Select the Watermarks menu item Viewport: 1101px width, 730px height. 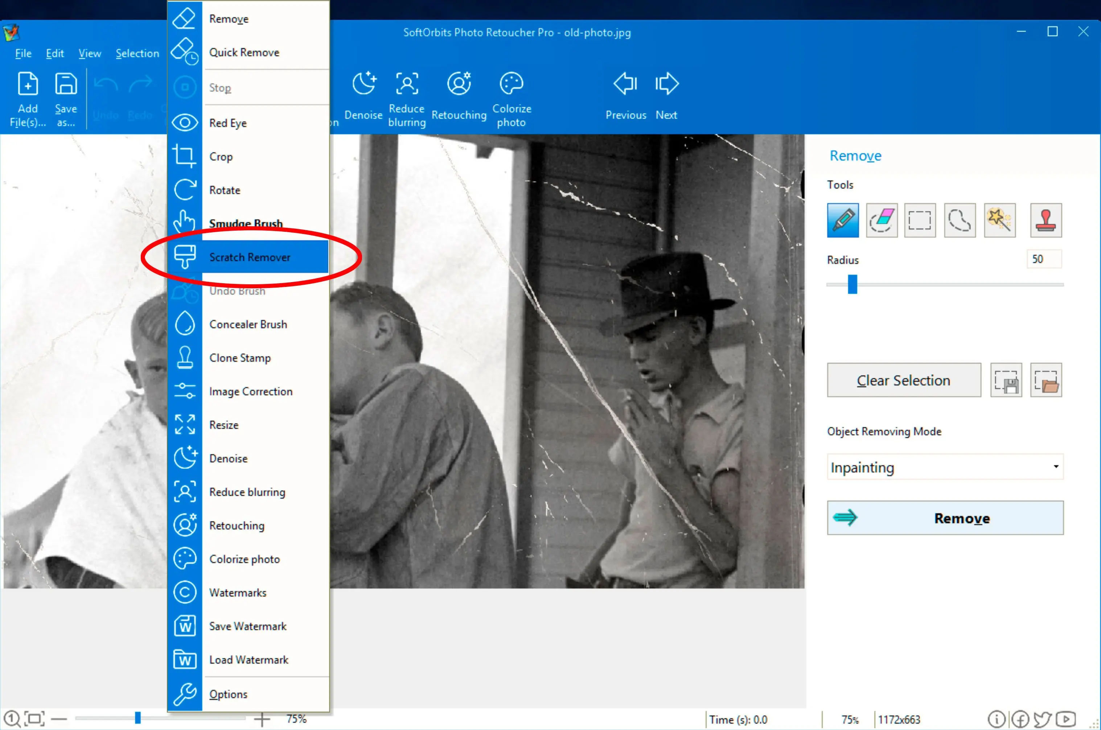click(x=237, y=592)
